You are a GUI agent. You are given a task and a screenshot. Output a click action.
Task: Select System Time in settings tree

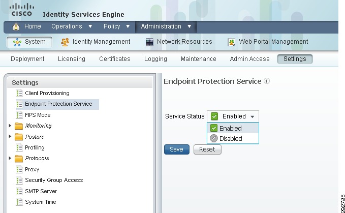(x=41, y=202)
